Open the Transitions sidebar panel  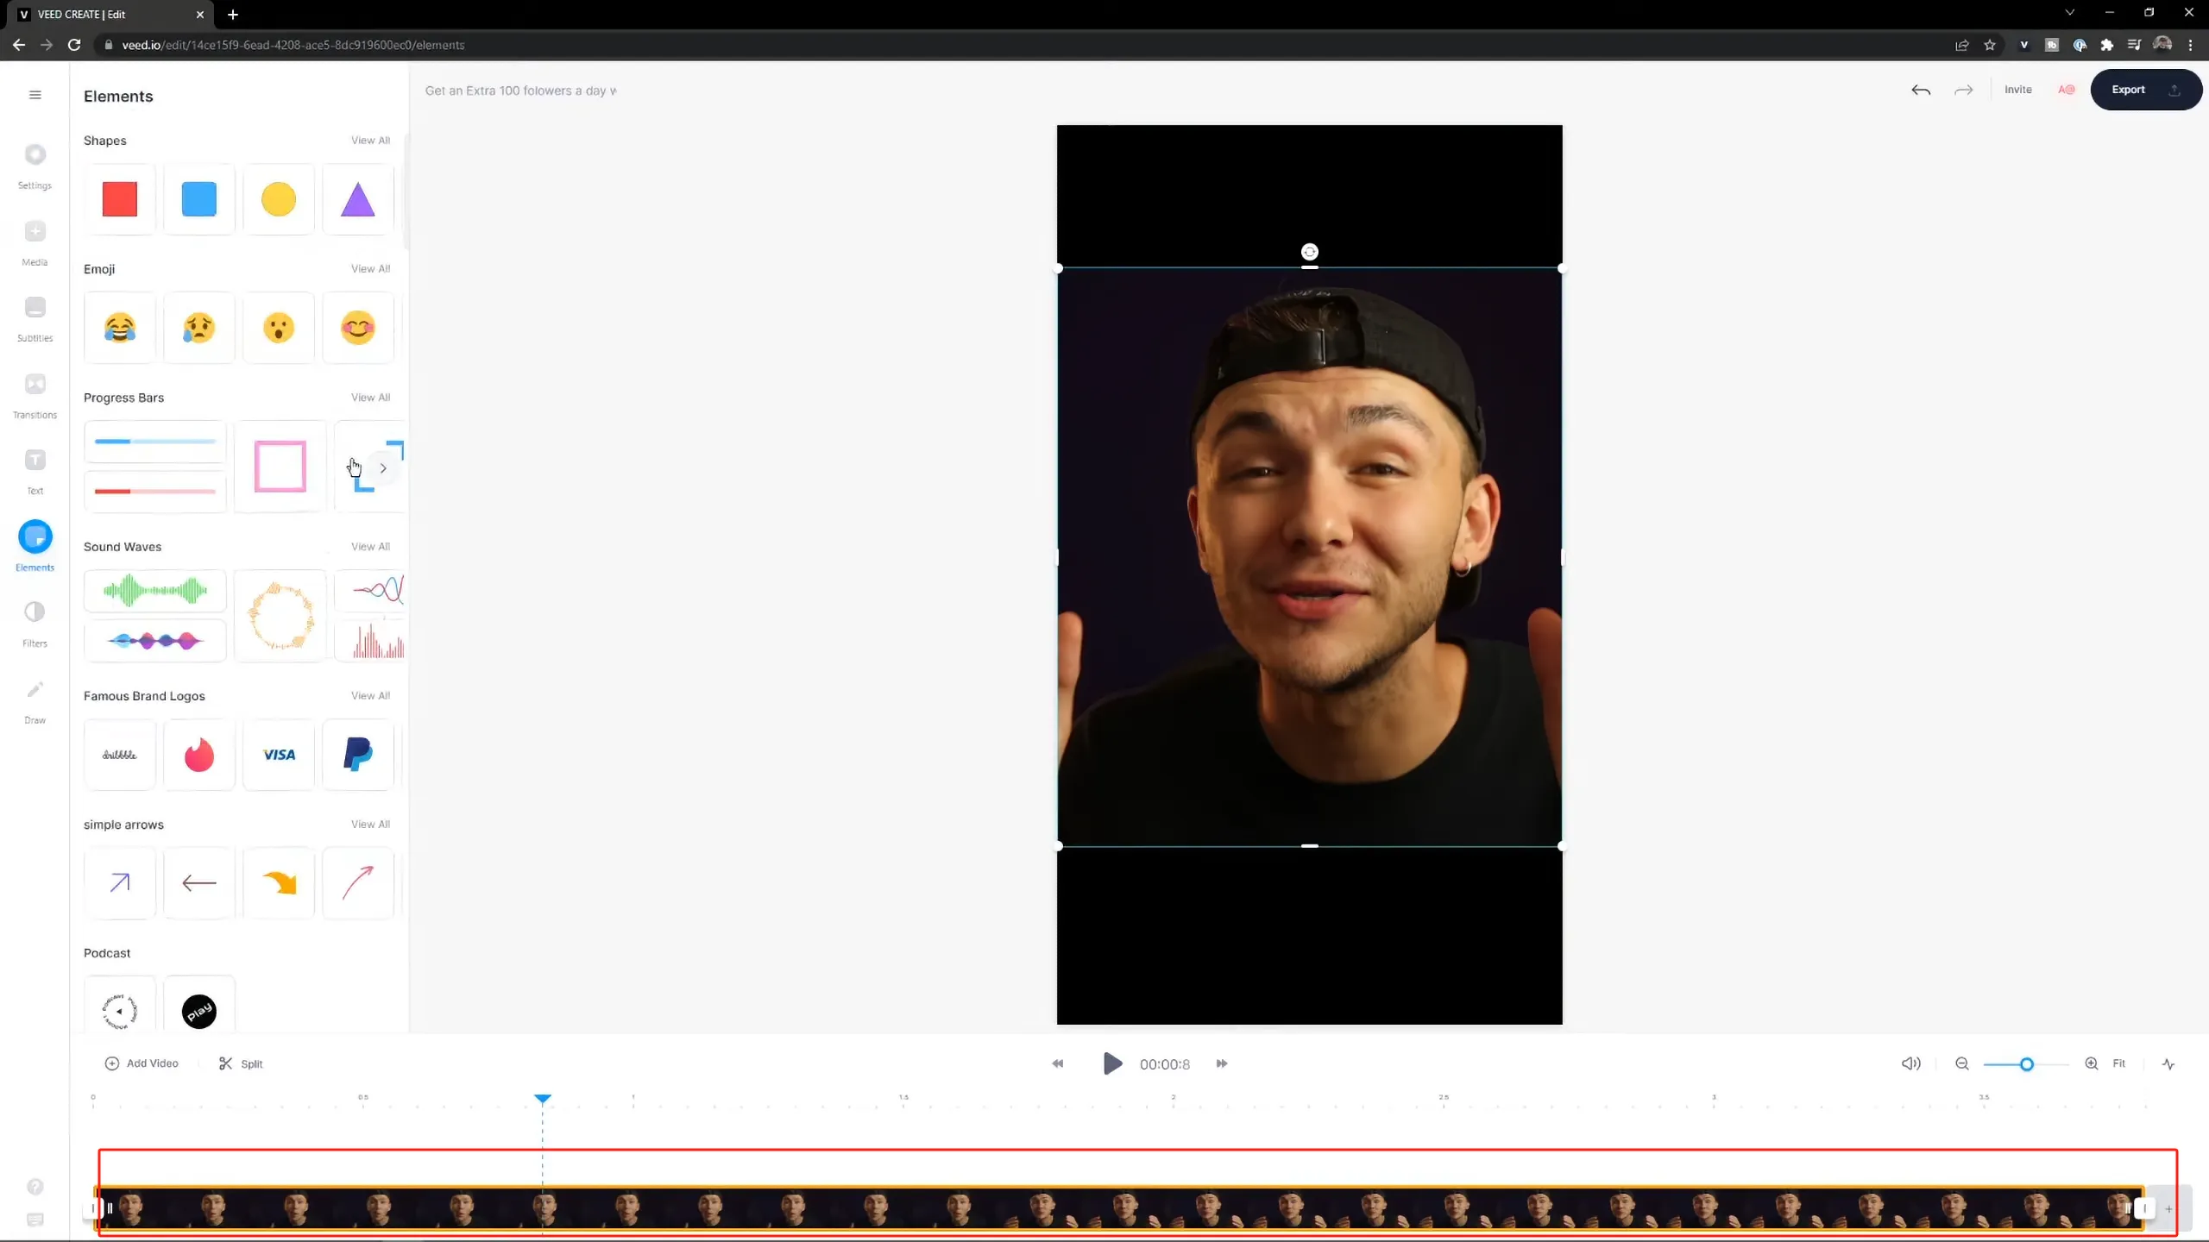click(x=35, y=395)
